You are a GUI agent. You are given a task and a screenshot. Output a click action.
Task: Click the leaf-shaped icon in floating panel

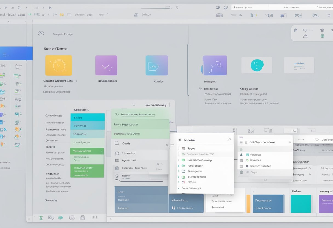(295, 30)
